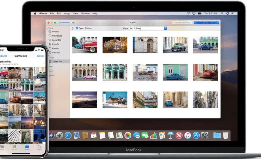Select John's iPh... device in sidebar
The image size is (261, 160).
point(58,61)
